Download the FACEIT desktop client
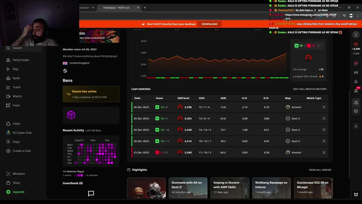The image size is (362, 204). click(x=209, y=24)
